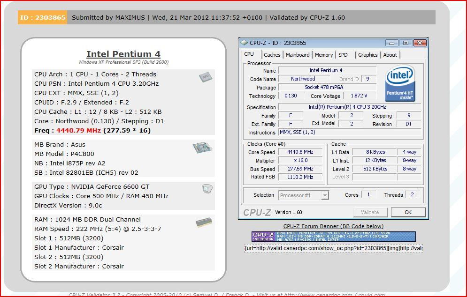Click the Core Speed value 4440.8 MHz
The image size is (467, 297).
[300, 152]
